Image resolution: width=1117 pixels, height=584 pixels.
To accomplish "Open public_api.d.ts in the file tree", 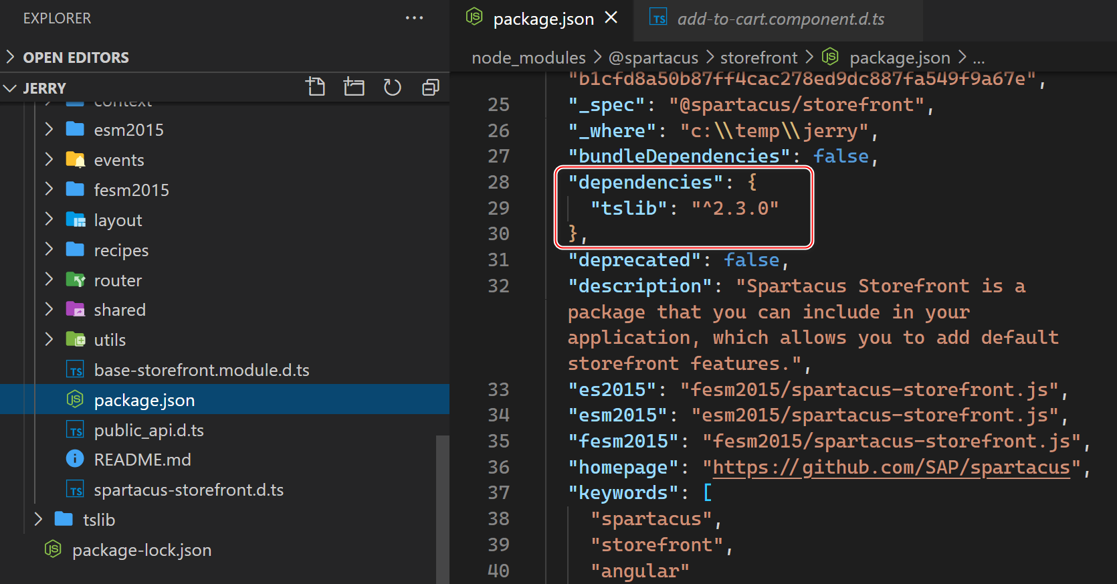I will click(149, 430).
